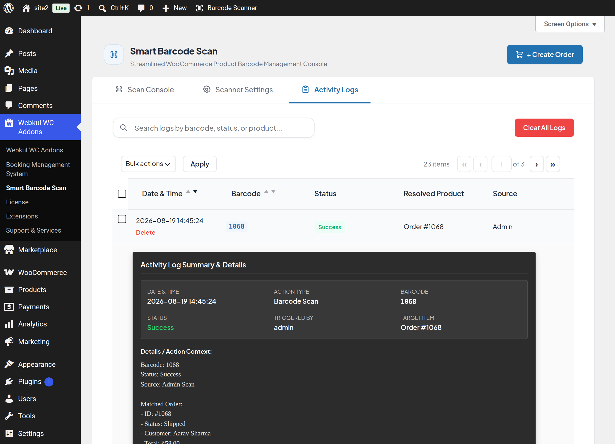Click the Smart Barcode Scan header logo
This screenshot has height=444, width=615.
pos(114,54)
